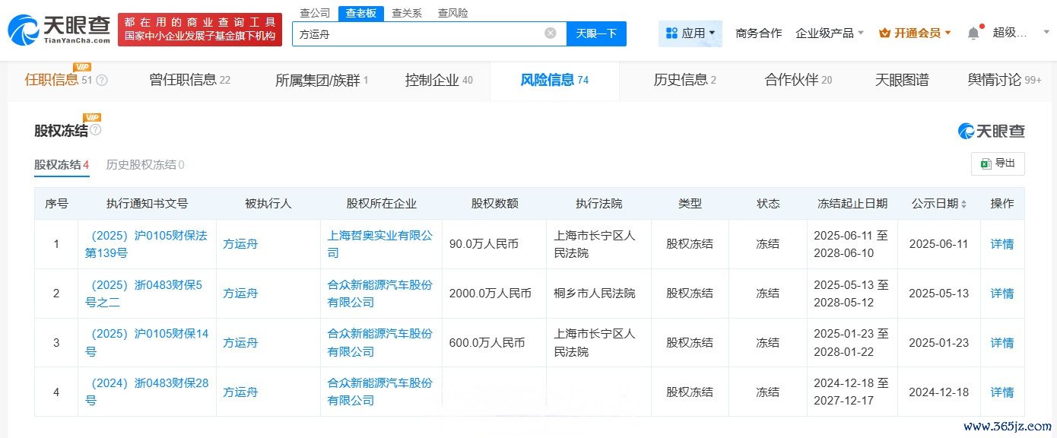Click the 商务合作 link
The image size is (1057, 438).
[x=758, y=33]
